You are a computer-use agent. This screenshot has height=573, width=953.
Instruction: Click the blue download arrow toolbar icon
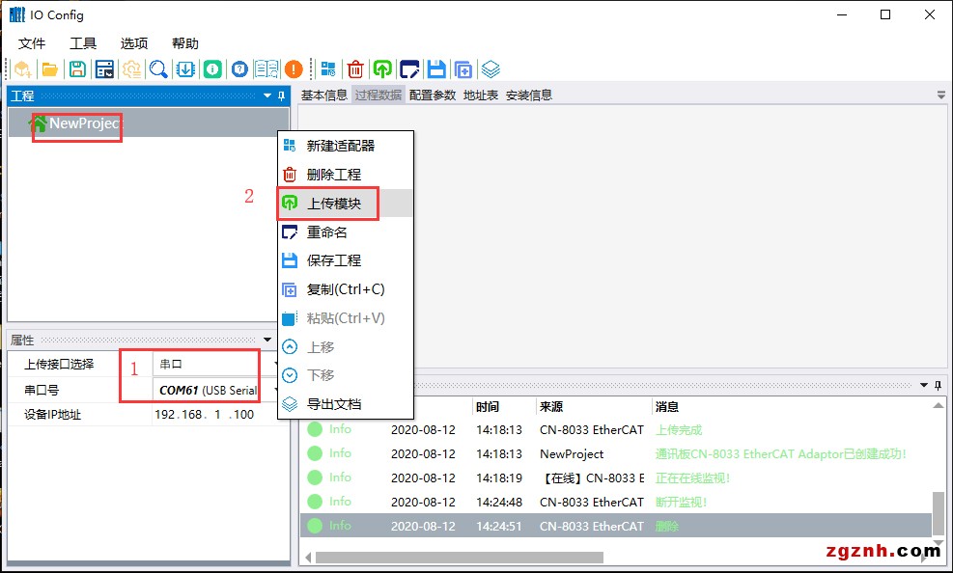click(187, 68)
